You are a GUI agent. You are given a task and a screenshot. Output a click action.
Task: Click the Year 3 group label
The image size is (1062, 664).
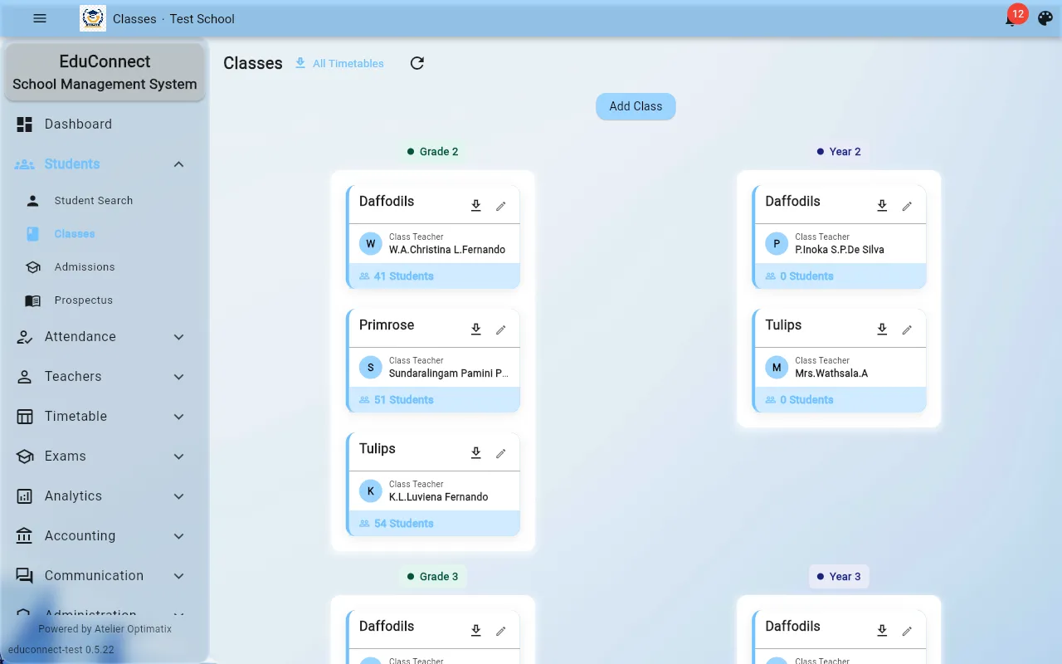(x=839, y=577)
